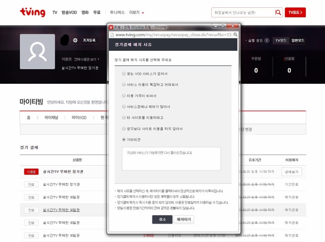Screen dimensions: 325x242
Task: Click the tving icon in the popup title bar
Action: 112,26
